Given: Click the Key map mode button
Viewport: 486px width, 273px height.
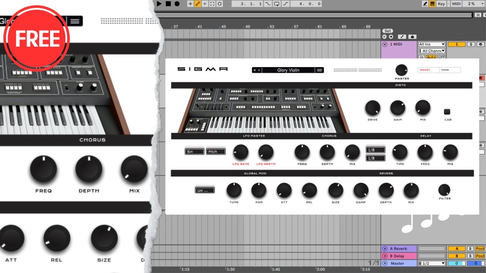Looking at the screenshot, I should point(441,4).
